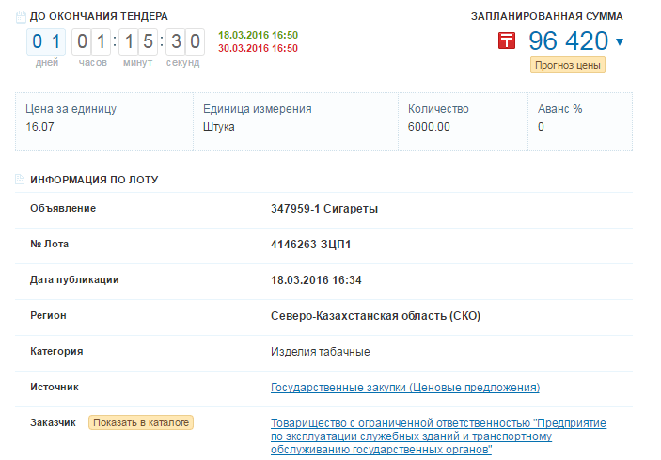This screenshot has height=460, width=661.
Task: Click the red end date 30.03.2016 16:50
Action: (x=258, y=48)
